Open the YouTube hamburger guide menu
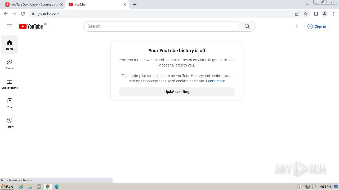Viewport: 339px width, 190px height. 10,26
